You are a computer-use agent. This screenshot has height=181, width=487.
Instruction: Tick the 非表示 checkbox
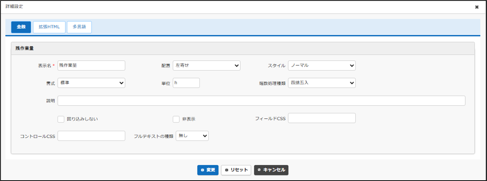[x=176, y=119]
